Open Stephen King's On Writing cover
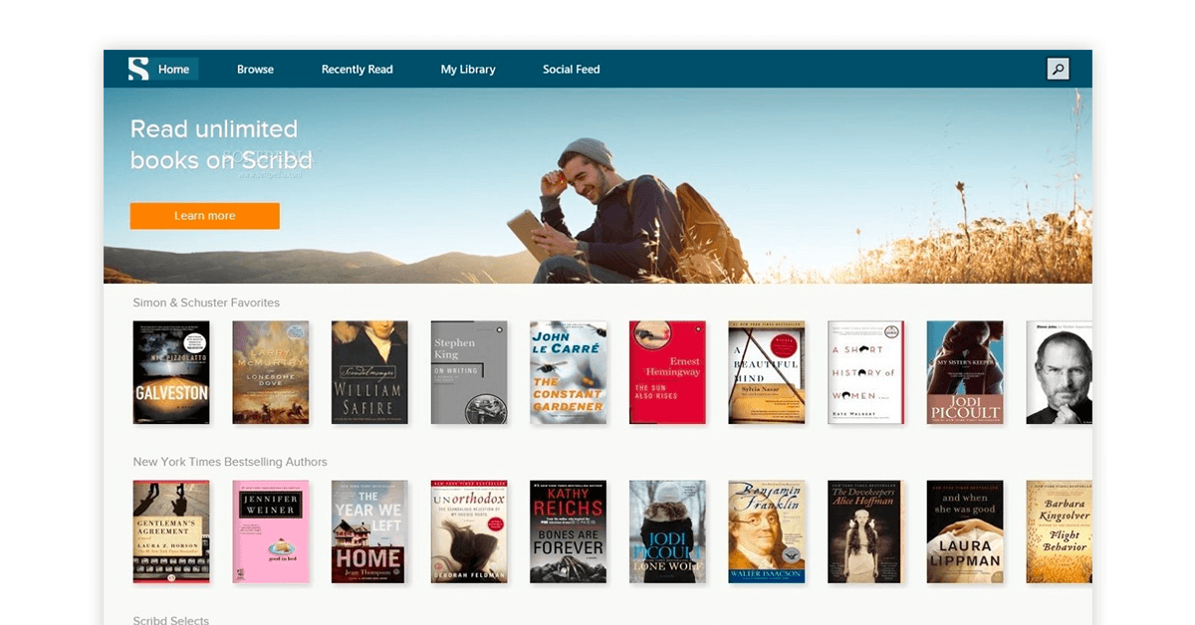 coord(469,372)
